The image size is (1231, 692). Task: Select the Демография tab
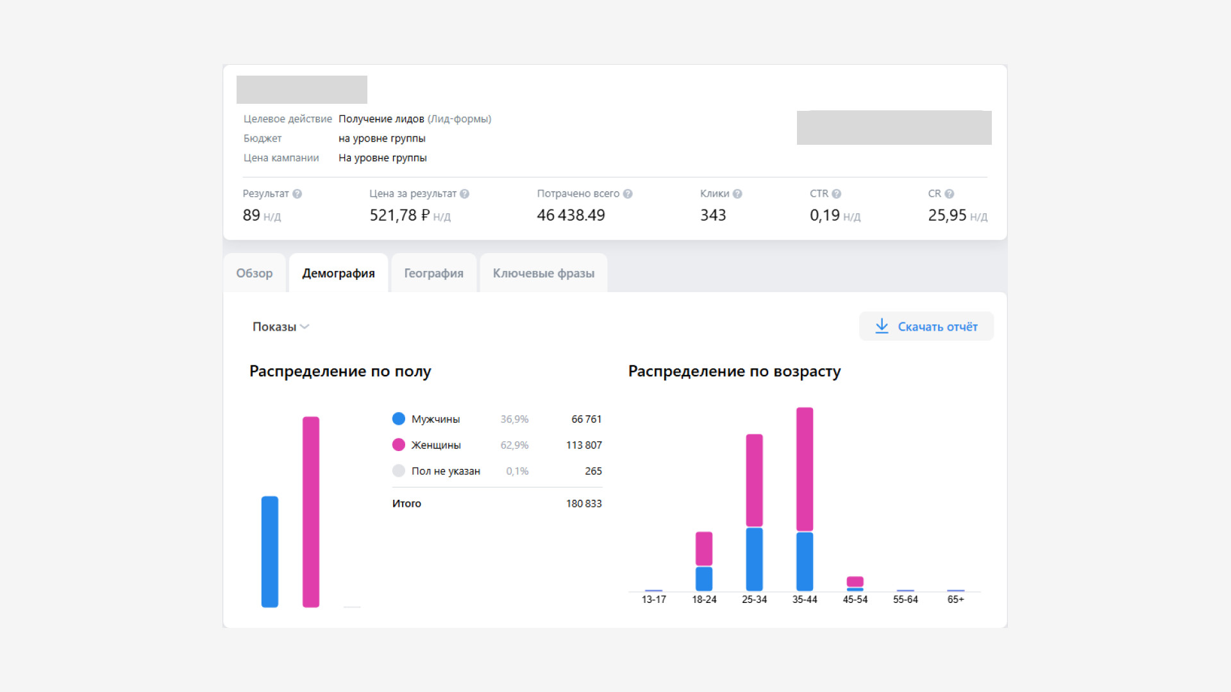pos(339,273)
